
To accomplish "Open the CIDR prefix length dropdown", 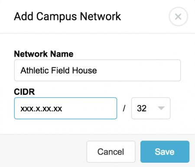I will (x=151, y=108).
